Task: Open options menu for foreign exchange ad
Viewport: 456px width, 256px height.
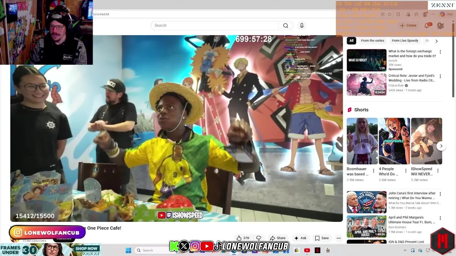Action: [440, 52]
